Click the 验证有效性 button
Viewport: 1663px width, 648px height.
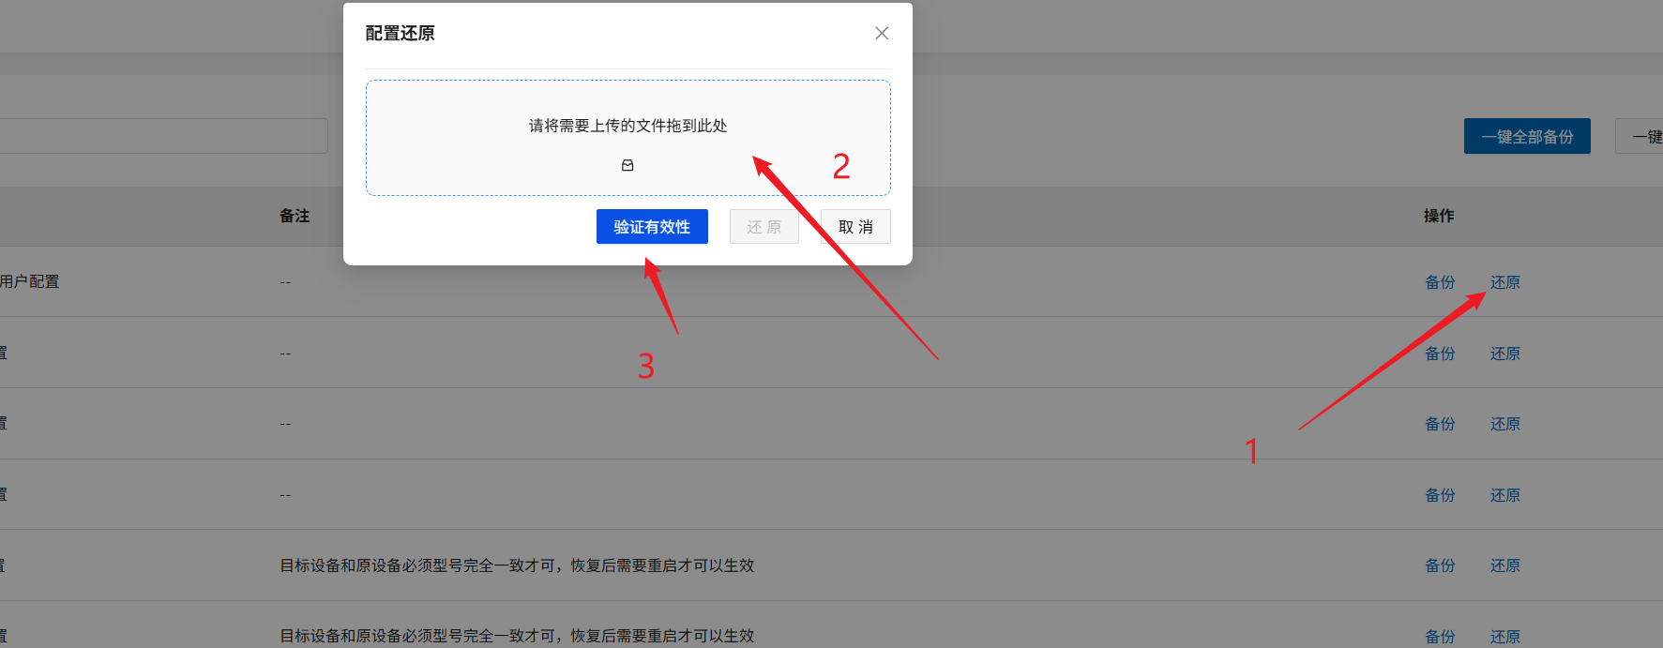652,227
